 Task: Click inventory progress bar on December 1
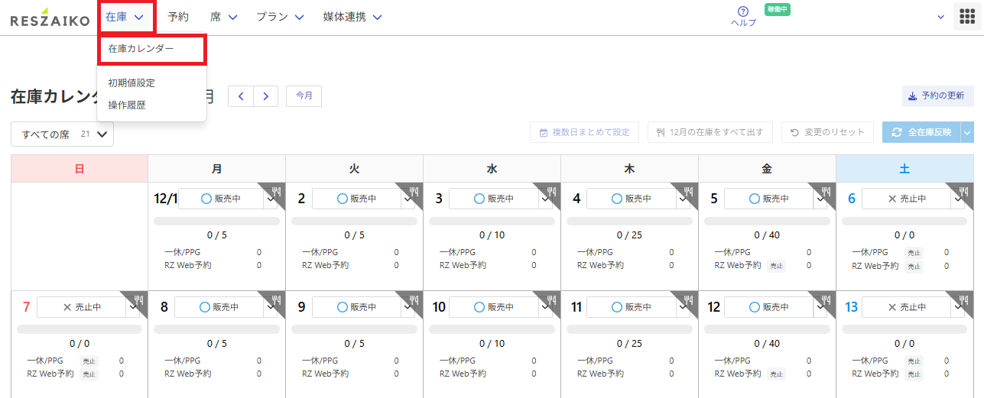coord(216,221)
